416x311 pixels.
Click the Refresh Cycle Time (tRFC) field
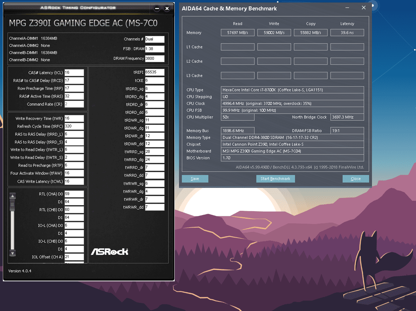pyautogui.click(x=74, y=126)
